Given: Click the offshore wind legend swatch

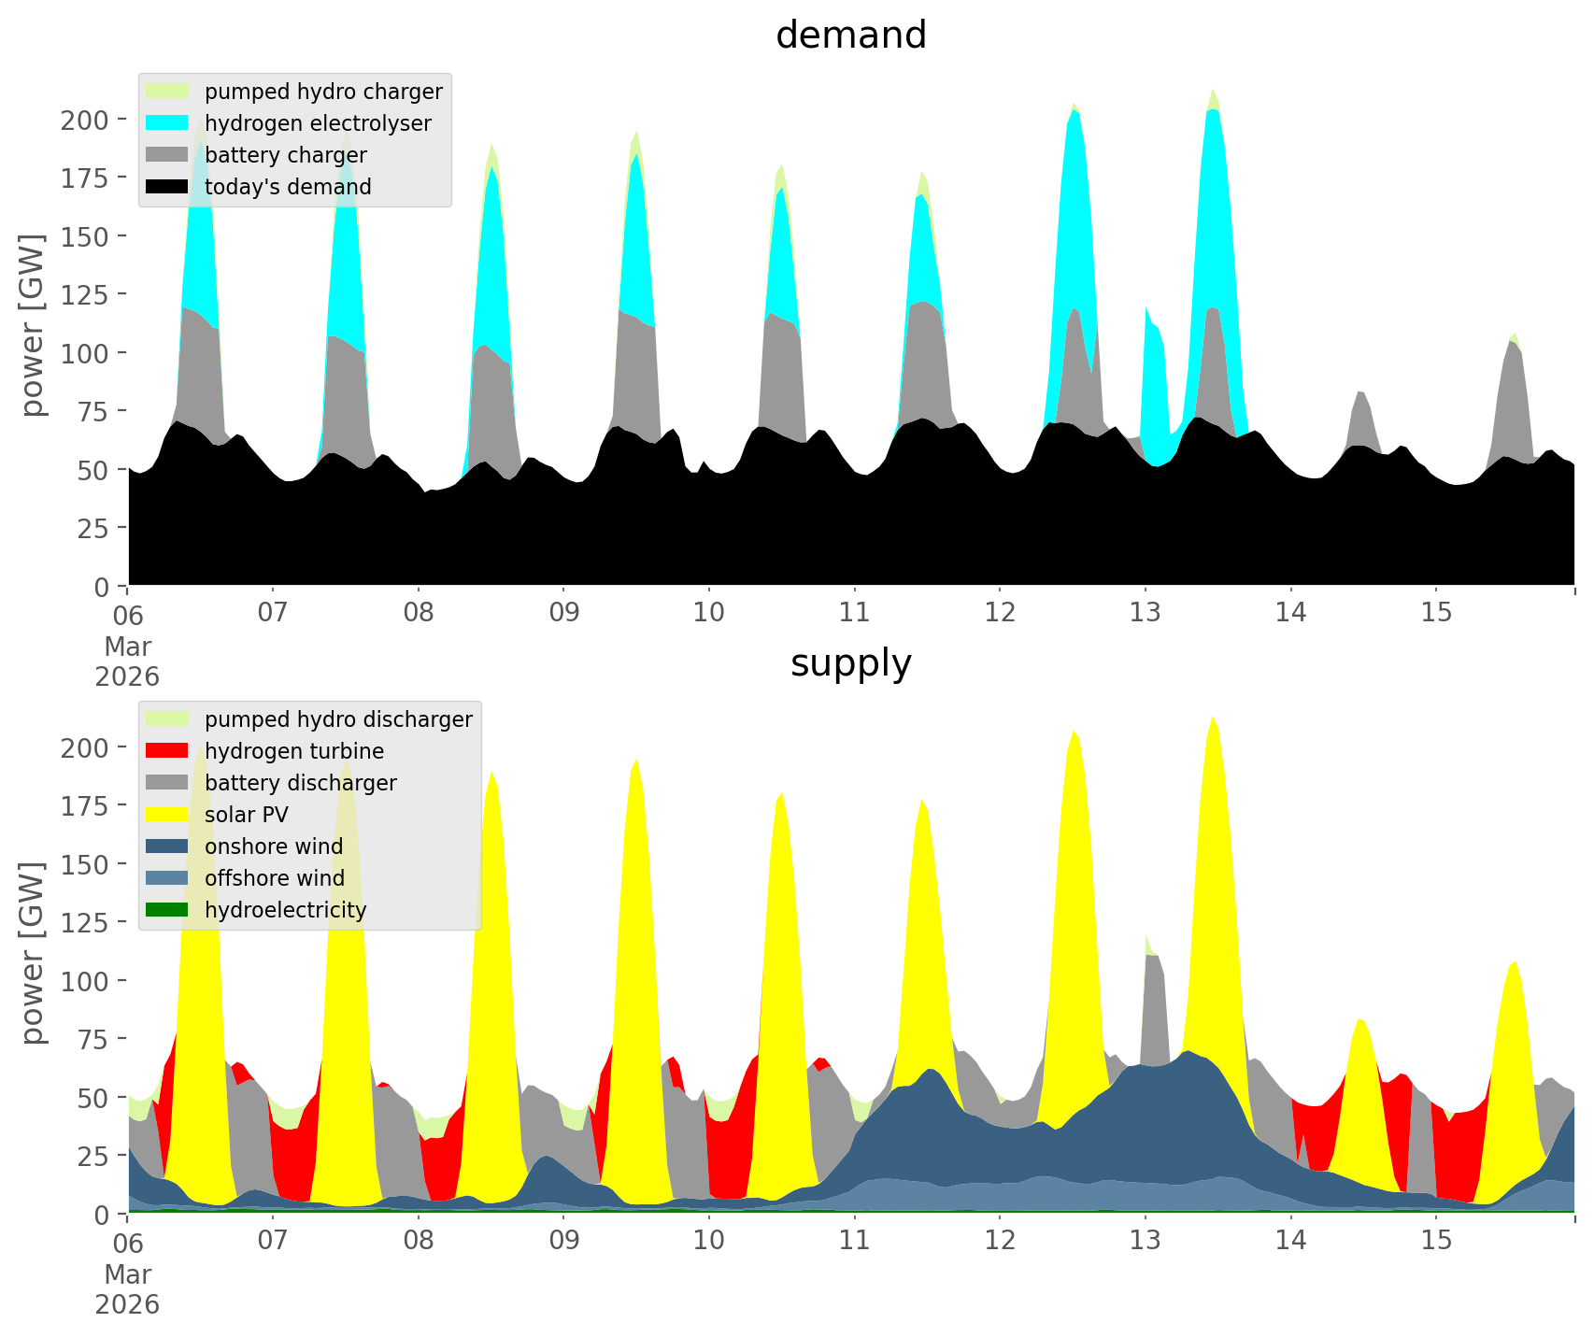Looking at the screenshot, I should [x=167, y=878].
